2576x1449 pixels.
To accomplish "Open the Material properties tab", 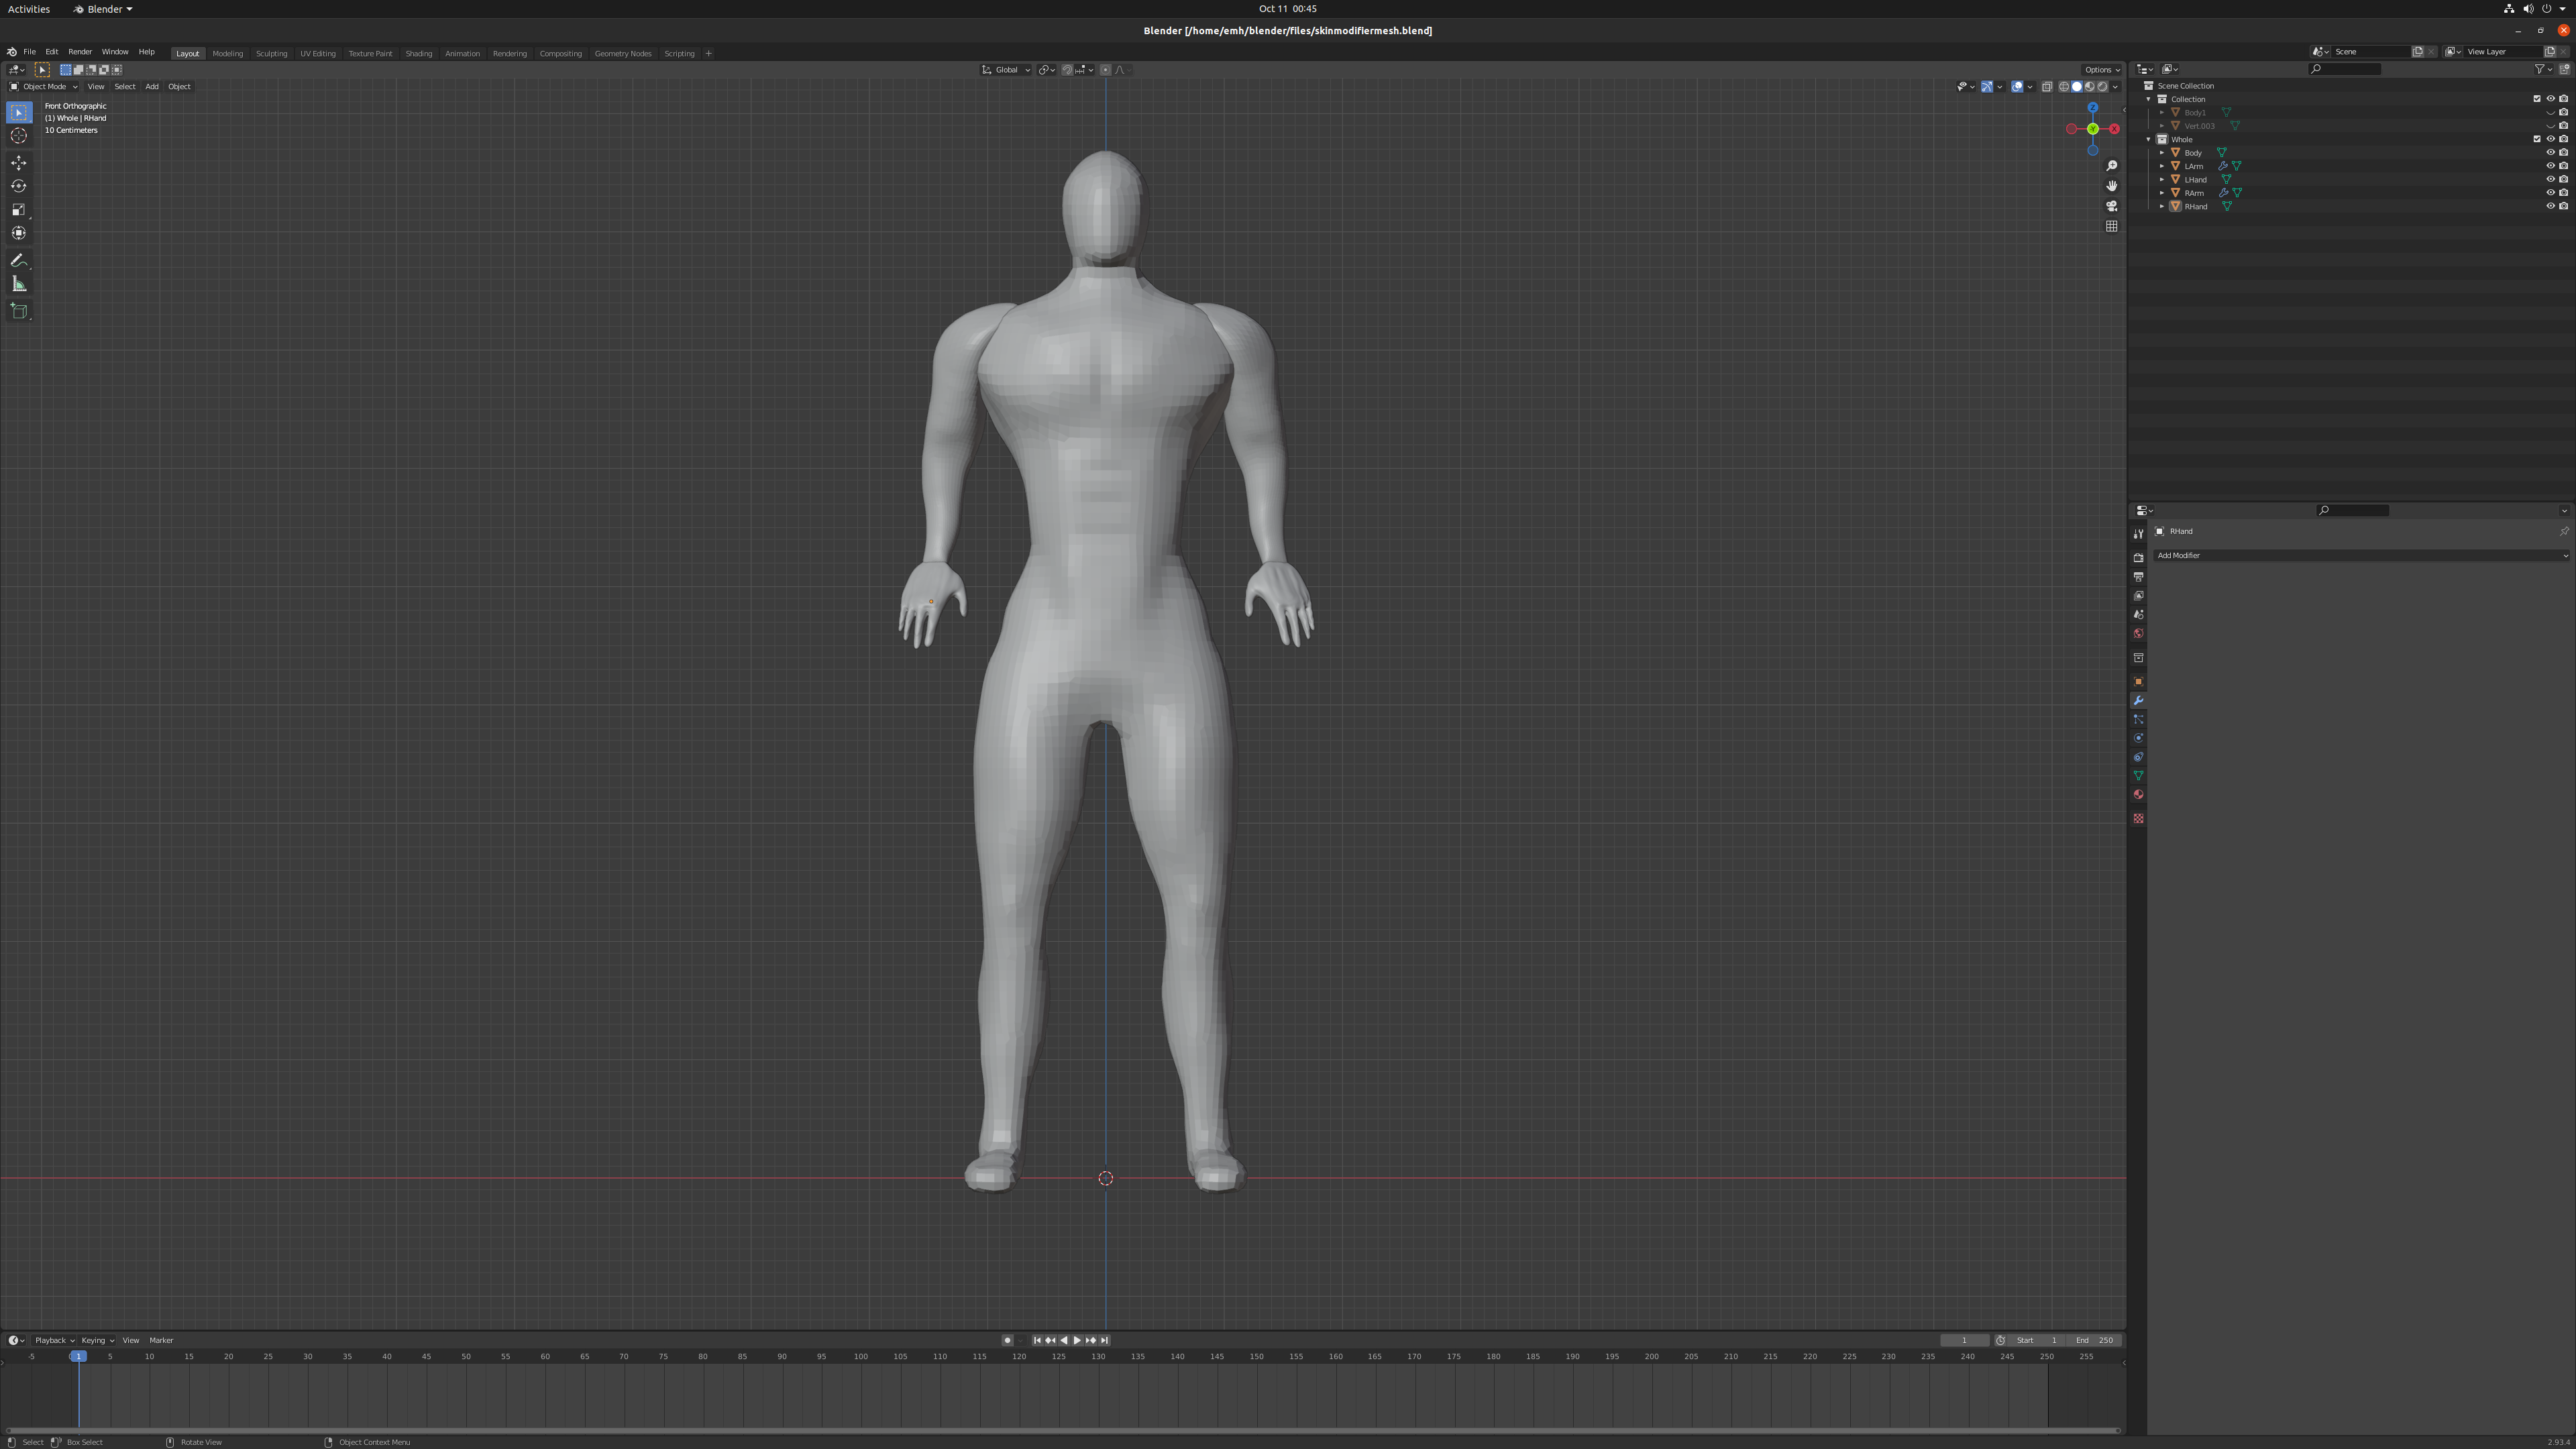I will 2138,795.
